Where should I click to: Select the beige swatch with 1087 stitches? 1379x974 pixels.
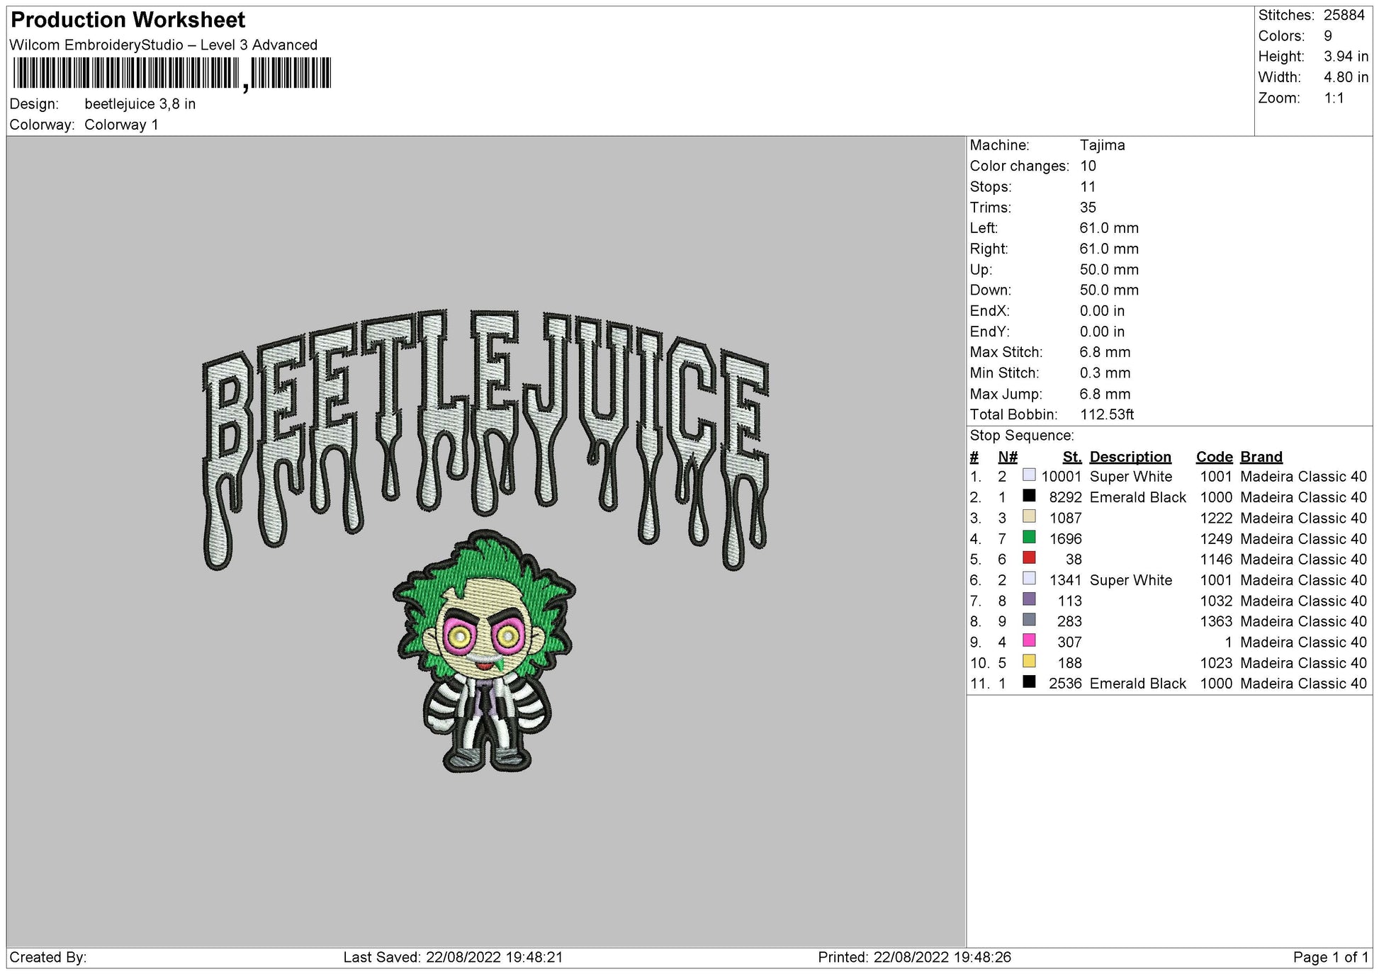pyautogui.click(x=1029, y=516)
